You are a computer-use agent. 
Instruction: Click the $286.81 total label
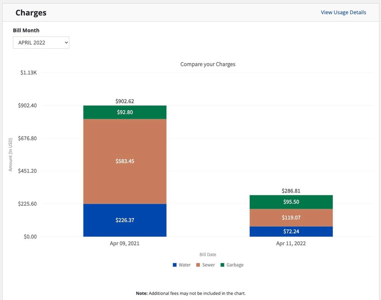pos(291,191)
